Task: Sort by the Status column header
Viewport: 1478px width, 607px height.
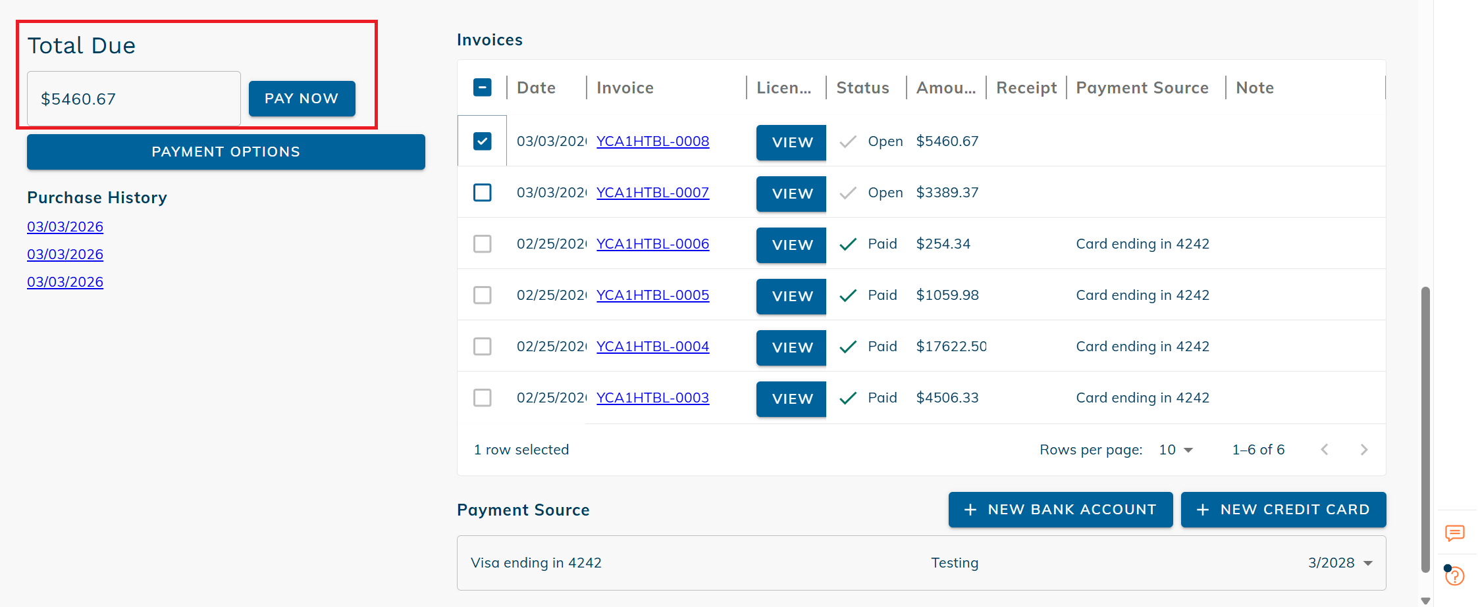Action: pos(862,88)
